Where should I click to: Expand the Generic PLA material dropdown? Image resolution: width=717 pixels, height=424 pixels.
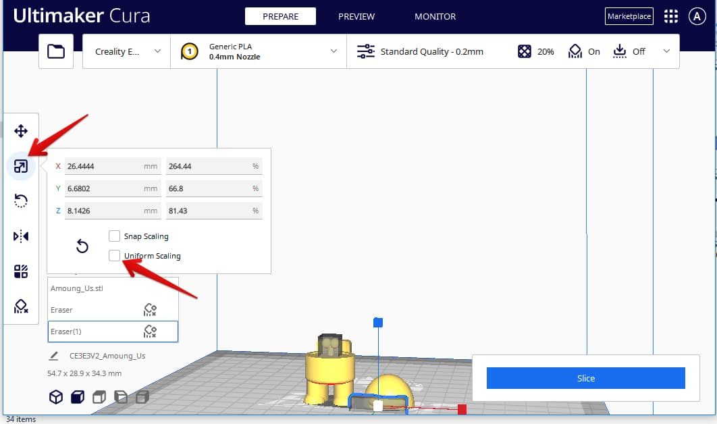click(259, 51)
